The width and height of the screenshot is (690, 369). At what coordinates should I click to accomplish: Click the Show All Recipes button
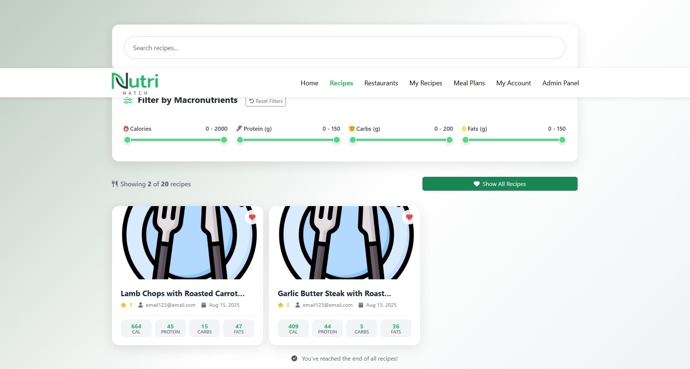click(500, 184)
